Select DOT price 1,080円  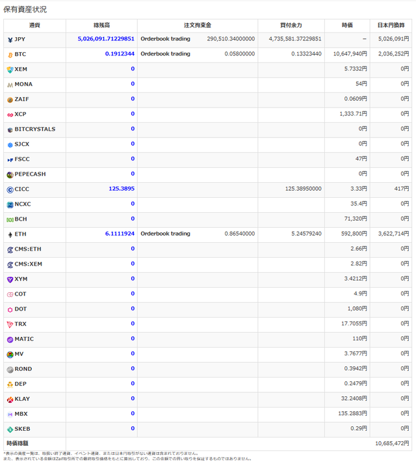(x=357, y=308)
